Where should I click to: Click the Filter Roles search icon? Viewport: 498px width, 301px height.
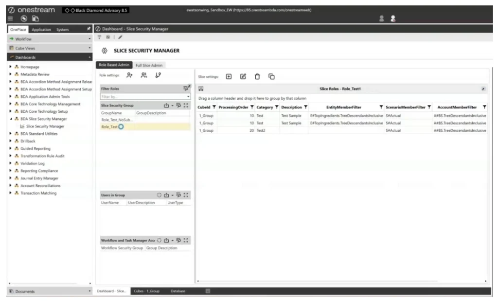[x=186, y=88]
